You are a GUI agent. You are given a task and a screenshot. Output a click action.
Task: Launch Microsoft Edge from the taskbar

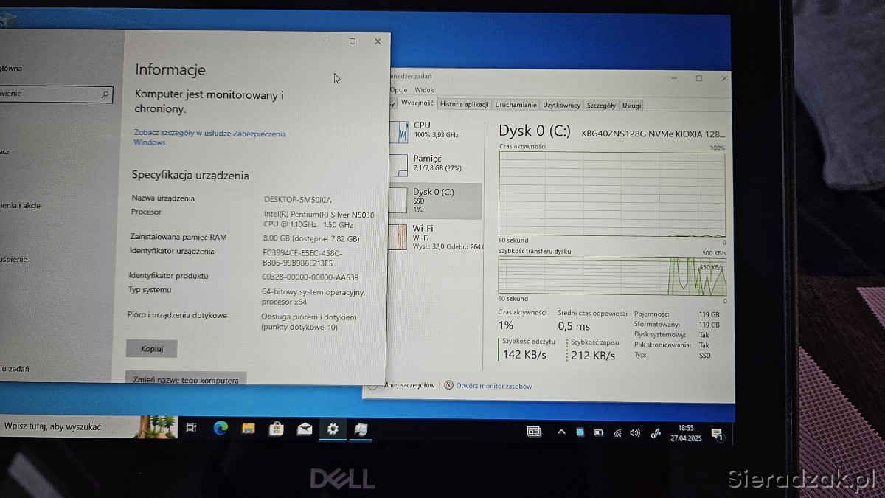(220, 428)
